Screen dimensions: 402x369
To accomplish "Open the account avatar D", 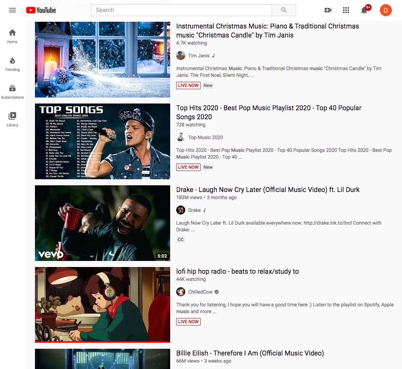I will (385, 10).
